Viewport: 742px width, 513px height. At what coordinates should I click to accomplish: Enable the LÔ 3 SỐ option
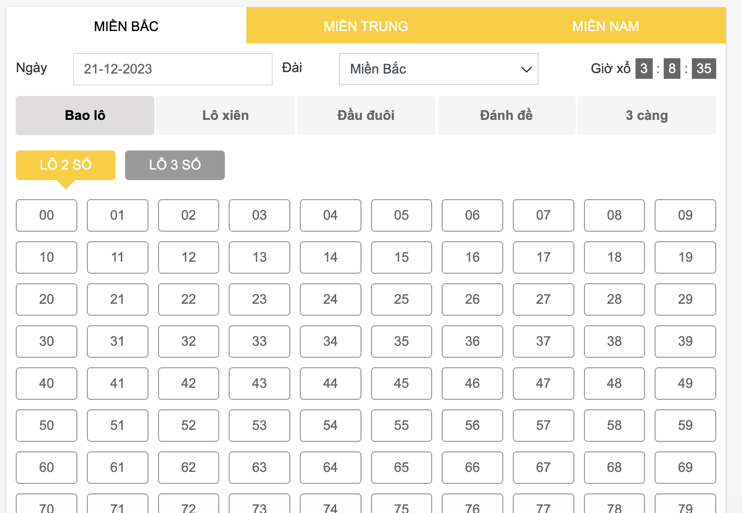pos(175,164)
